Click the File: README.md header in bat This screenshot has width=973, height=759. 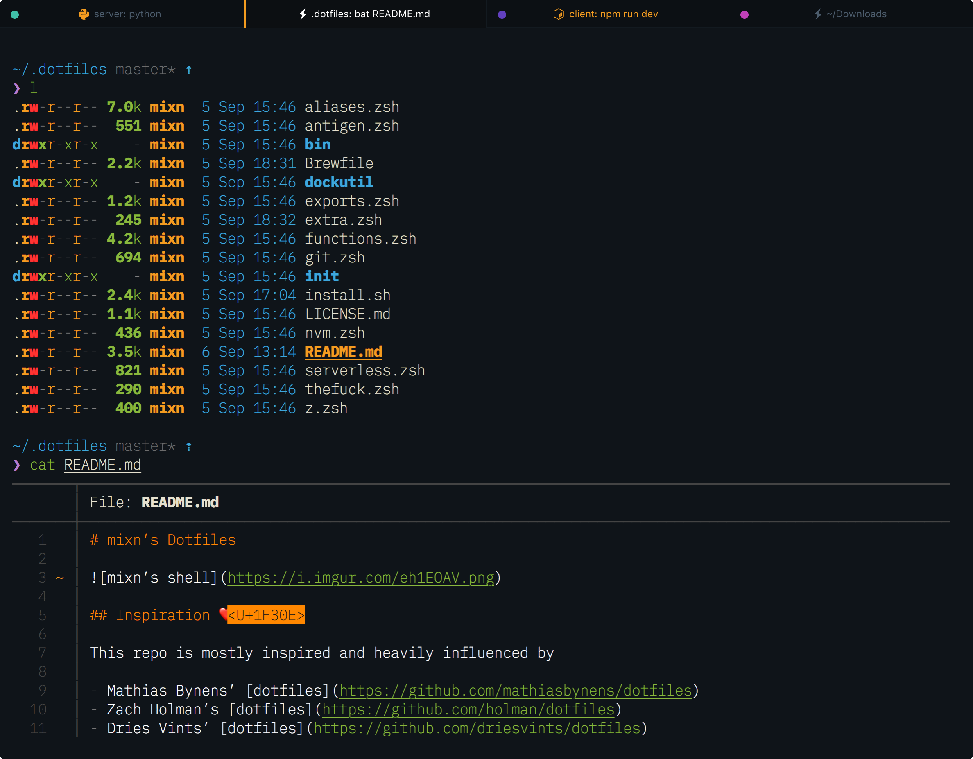pos(154,502)
